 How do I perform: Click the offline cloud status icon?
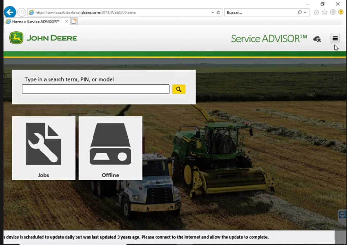click(x=317, y=39)
